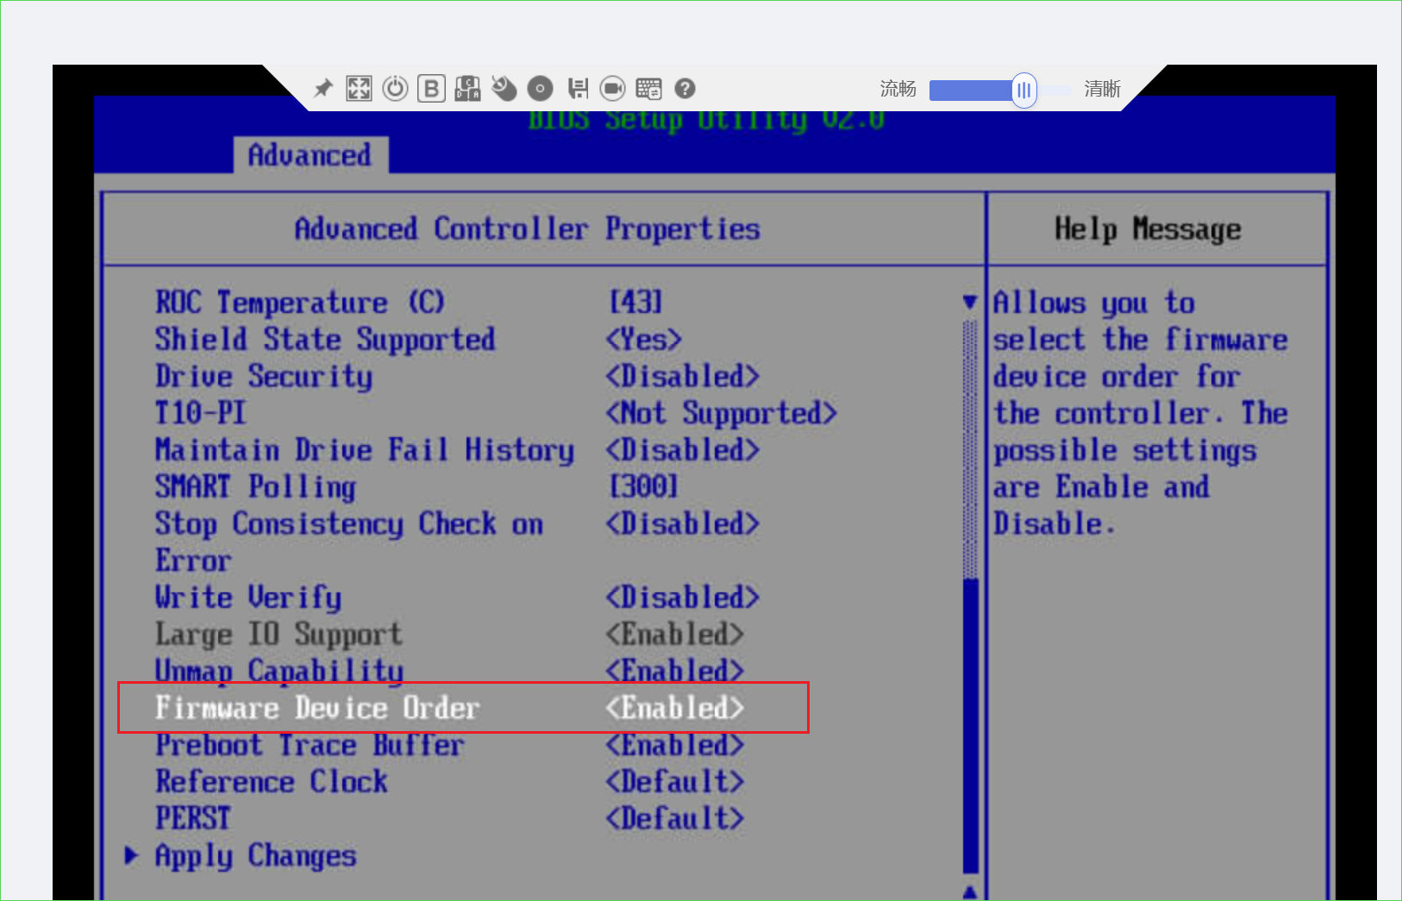Select the Firmware Device Order setting
This screenshot has width=1402, height=901.
tap(317, 708)
